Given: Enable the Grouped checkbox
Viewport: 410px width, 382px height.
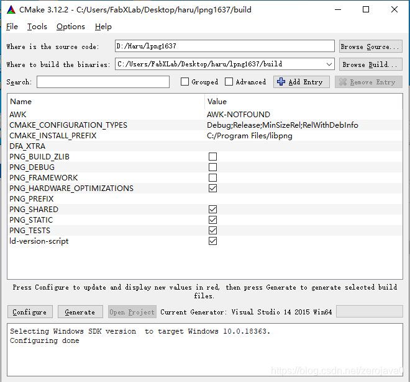Looking at the screenshot, I should pos(184,82).
